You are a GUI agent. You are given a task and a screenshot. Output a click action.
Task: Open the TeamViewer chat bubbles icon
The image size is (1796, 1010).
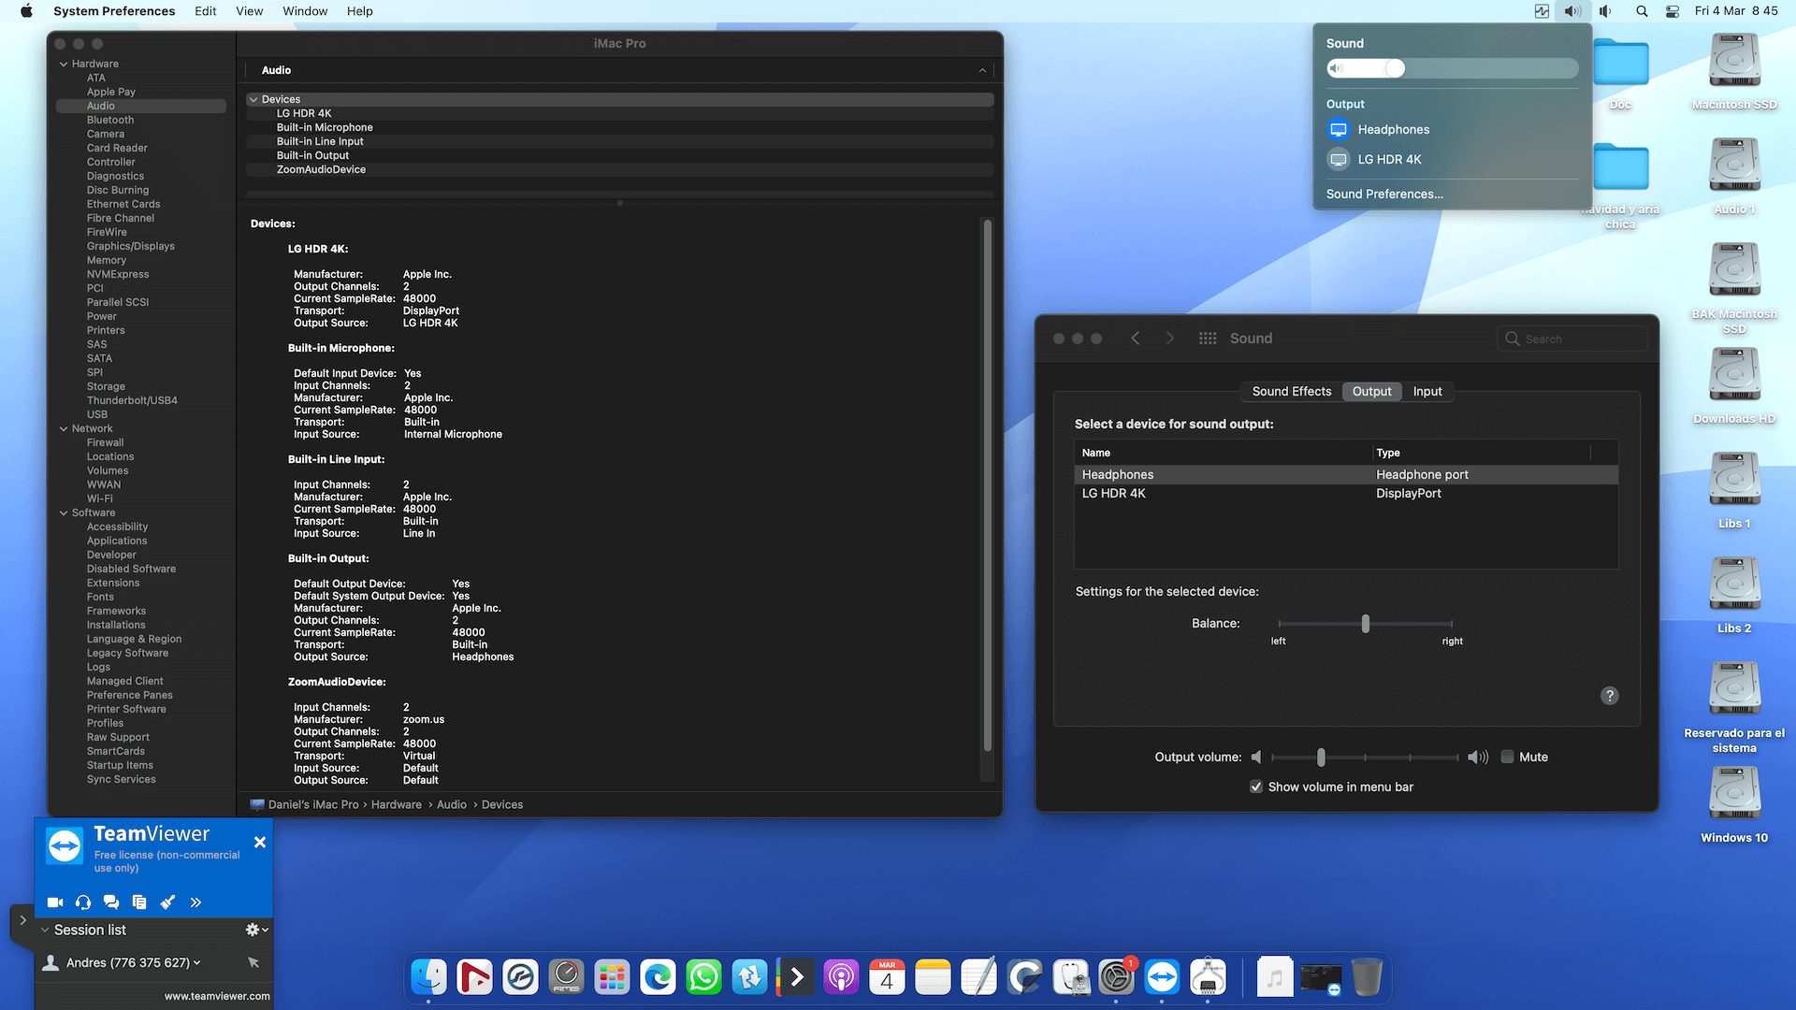pos(111,902)
